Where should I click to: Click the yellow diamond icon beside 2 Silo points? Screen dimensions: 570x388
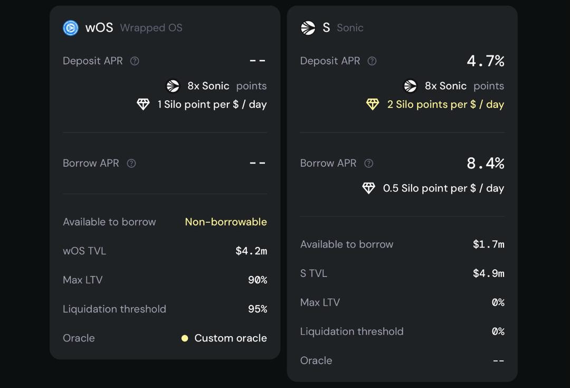[x=373, y=105]
